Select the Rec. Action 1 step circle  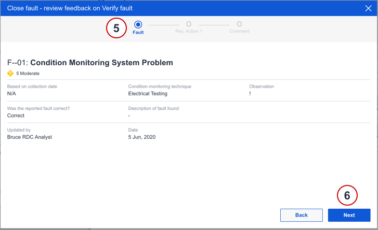pyautogui.click(x=189, y=24)
